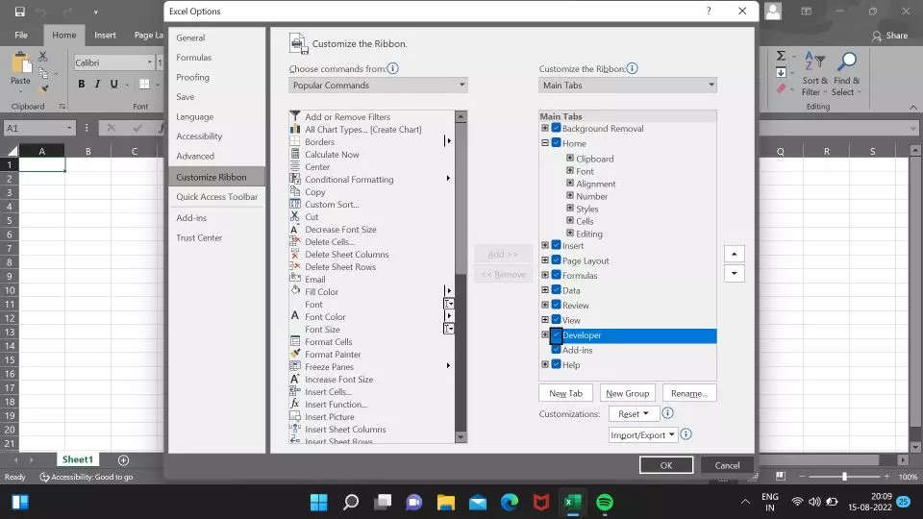Select the Insert Function fx icon
The width and height of the screenshot is (923, 519).
(x=295, y=404)
